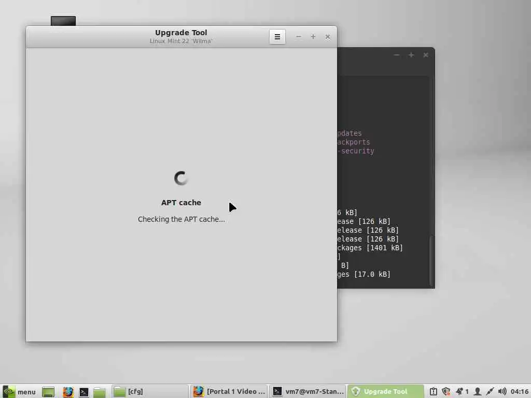Open the update manager shield tray icon
The height and width of the screenshot is (398, 531).
446,392
